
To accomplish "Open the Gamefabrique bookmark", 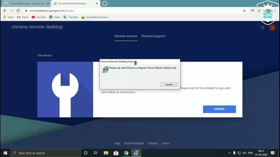I will 95,17.
